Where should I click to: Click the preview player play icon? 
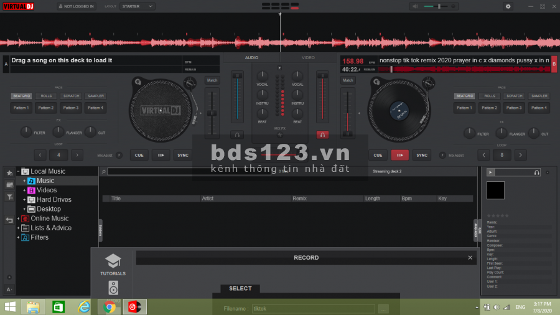coord(490,172)
